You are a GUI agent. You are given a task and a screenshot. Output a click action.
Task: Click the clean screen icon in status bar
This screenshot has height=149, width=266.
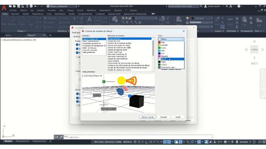(x=260, y=142)
